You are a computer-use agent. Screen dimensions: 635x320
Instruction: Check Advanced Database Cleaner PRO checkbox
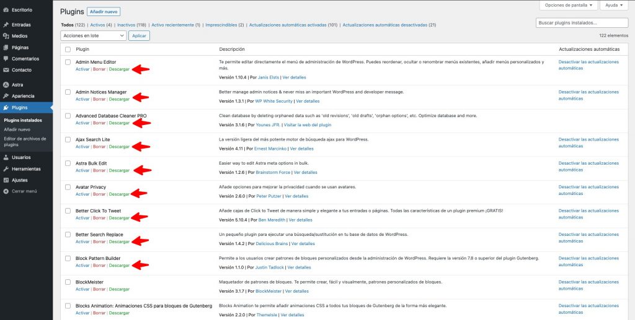68,116
